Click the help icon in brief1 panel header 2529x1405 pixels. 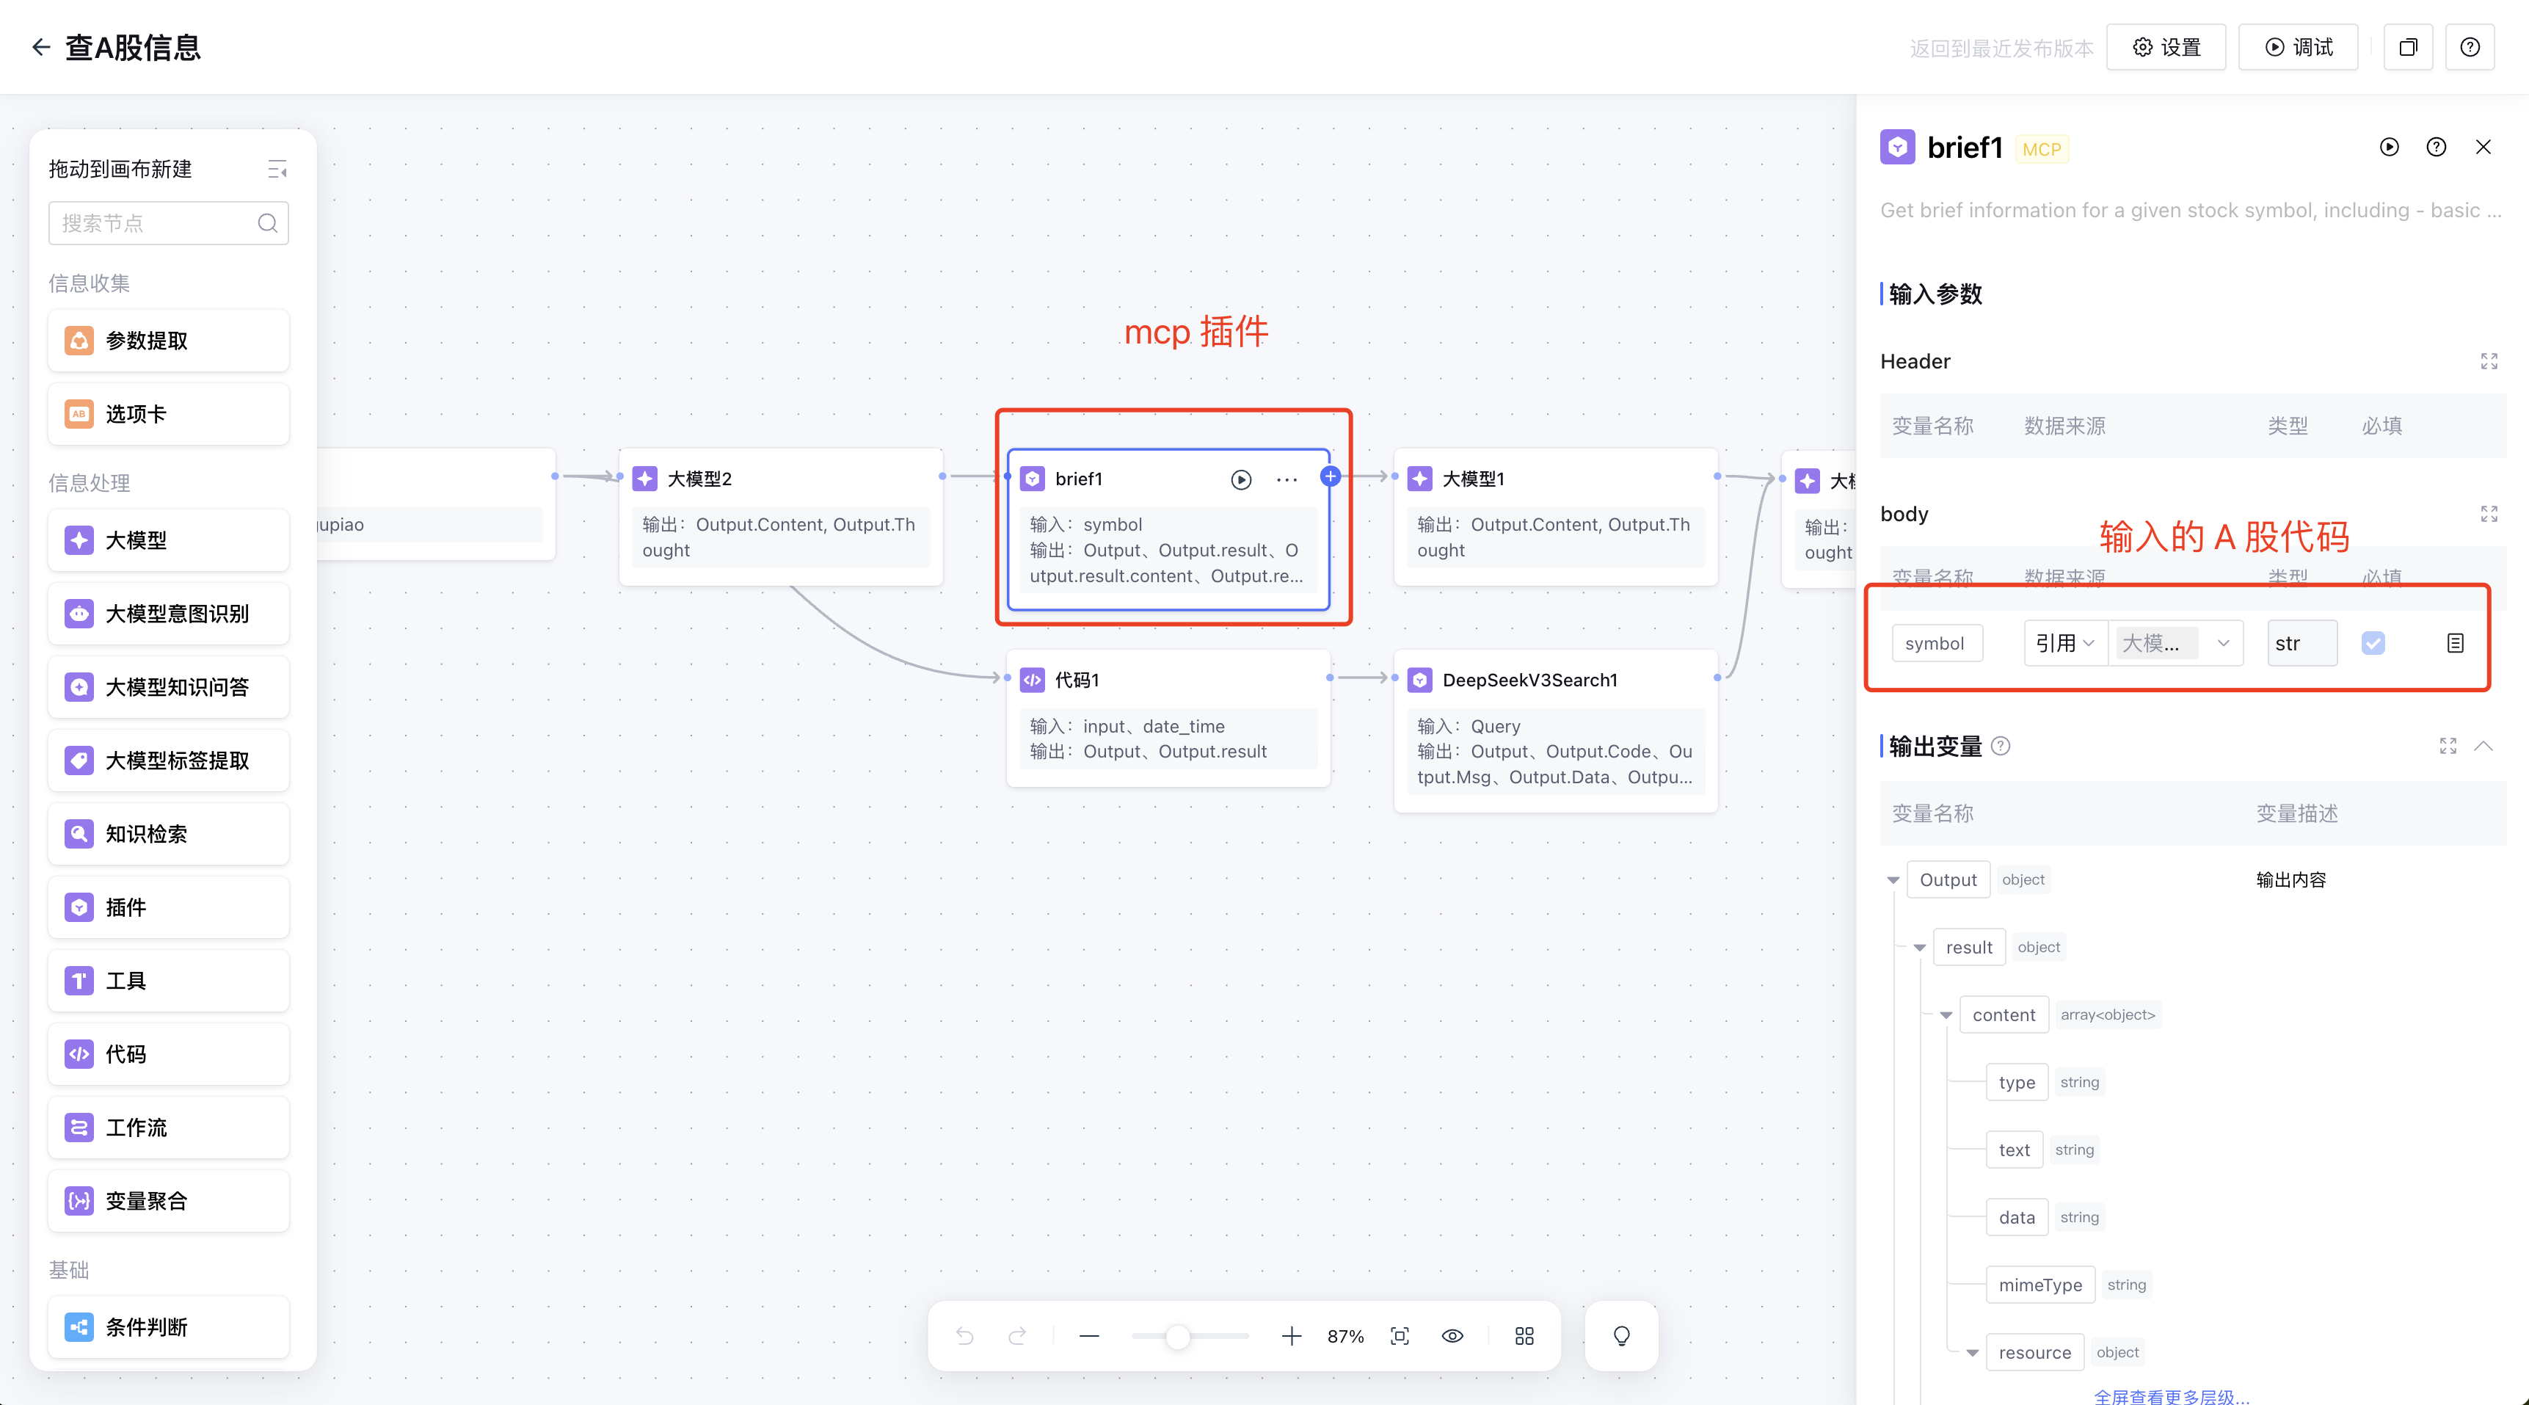2436,148
